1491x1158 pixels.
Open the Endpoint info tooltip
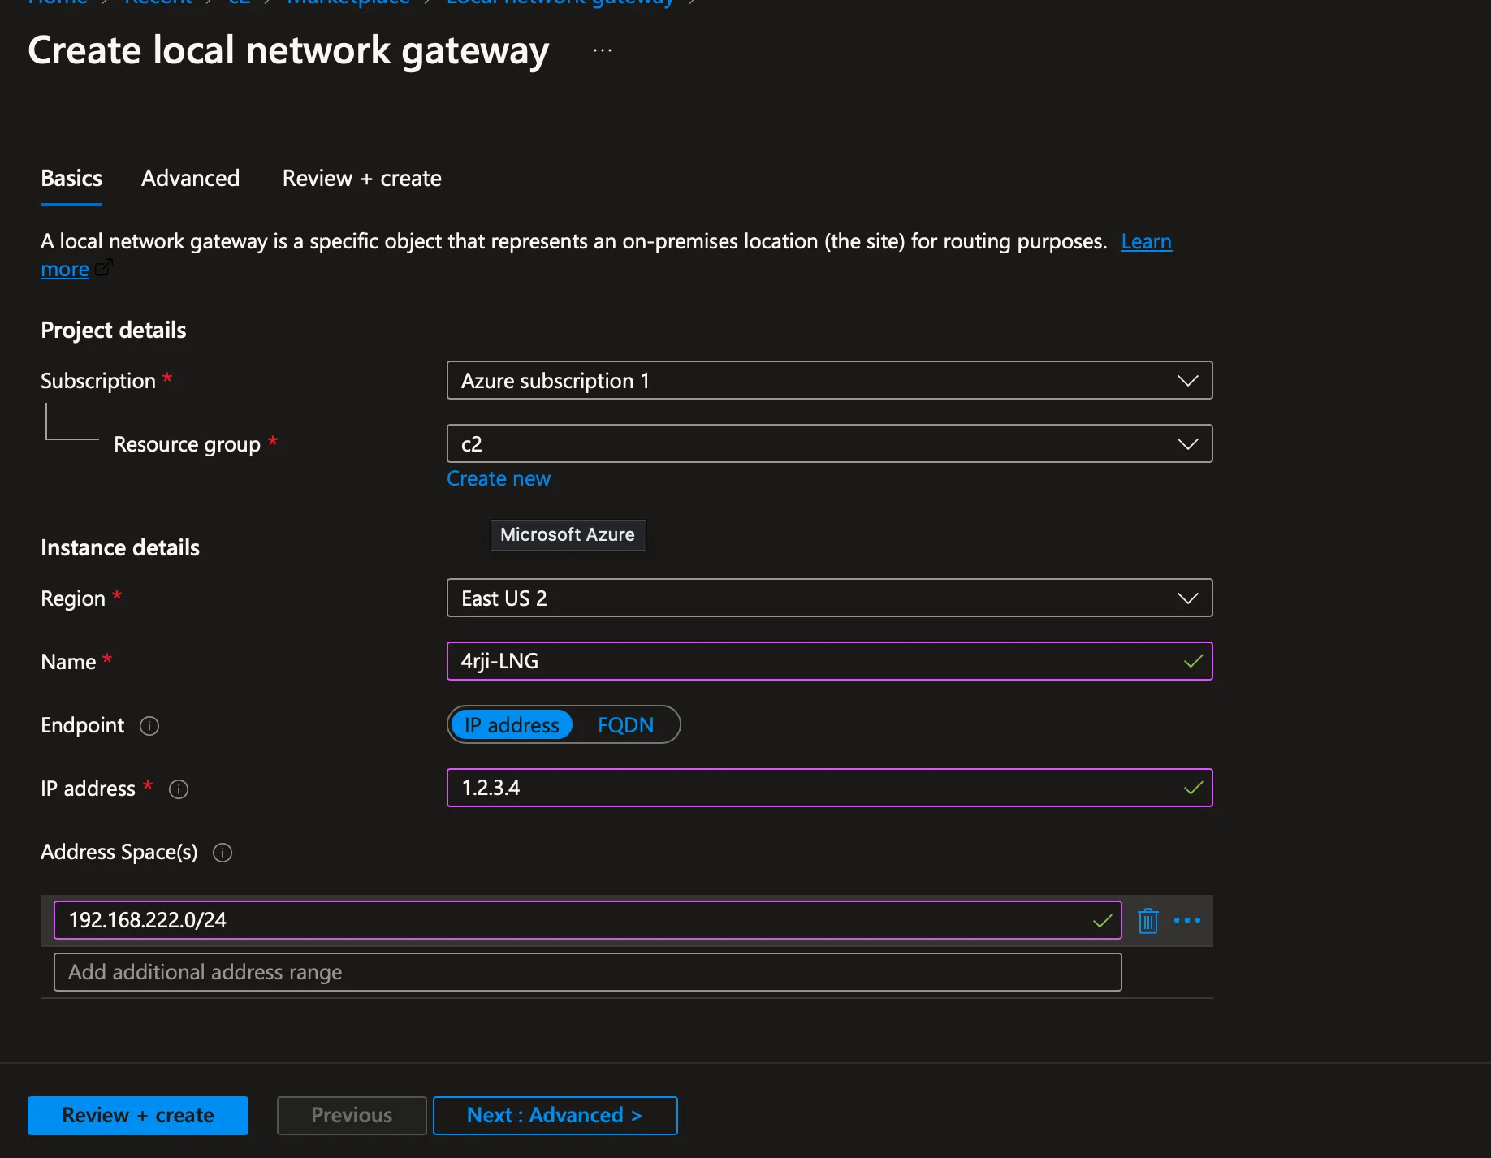point(149,726)
